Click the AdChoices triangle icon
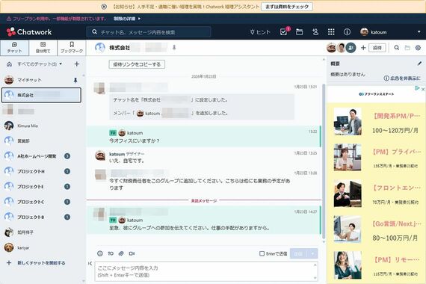This screenshot has height=284, width=426. click(x=417, y=89)
